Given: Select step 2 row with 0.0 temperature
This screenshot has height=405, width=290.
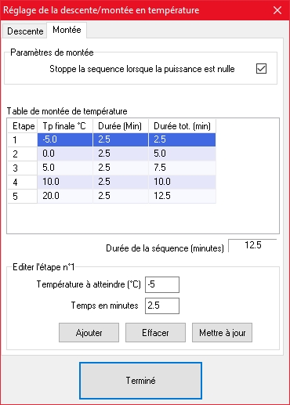Looking at the screenshot, I should (112, 154).
